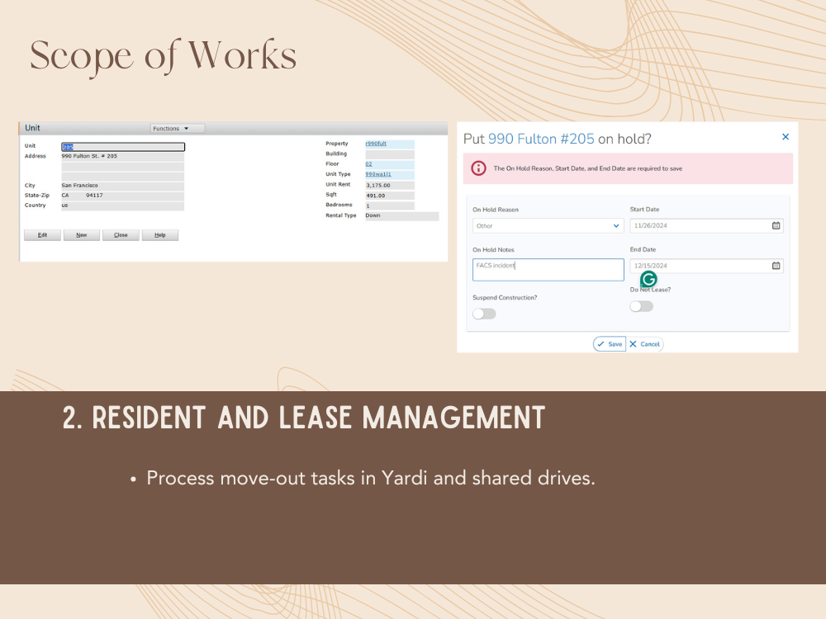Open the On Hold Reason dropdown
826x619 pixels.
(x=548, y=226)
